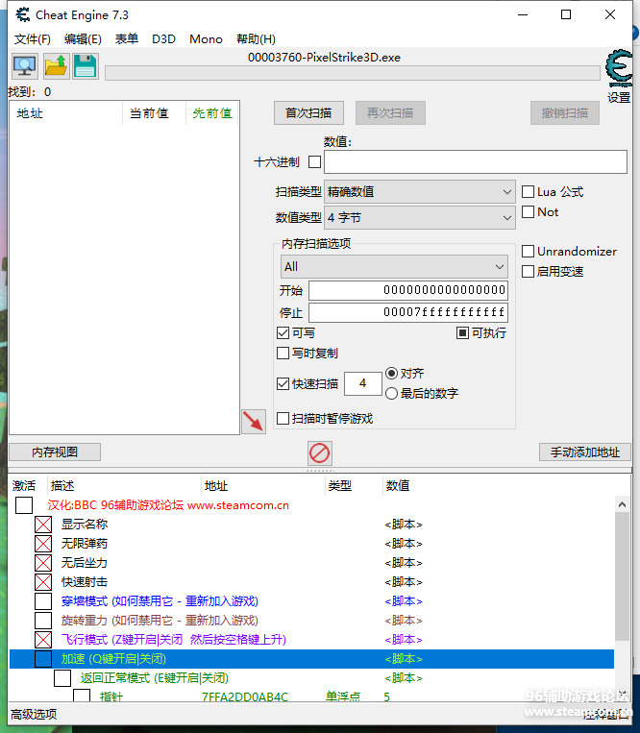Screen dimensions: 640x733
Task: Deactivate the 显示名称 script
Action: coord(43,525)
